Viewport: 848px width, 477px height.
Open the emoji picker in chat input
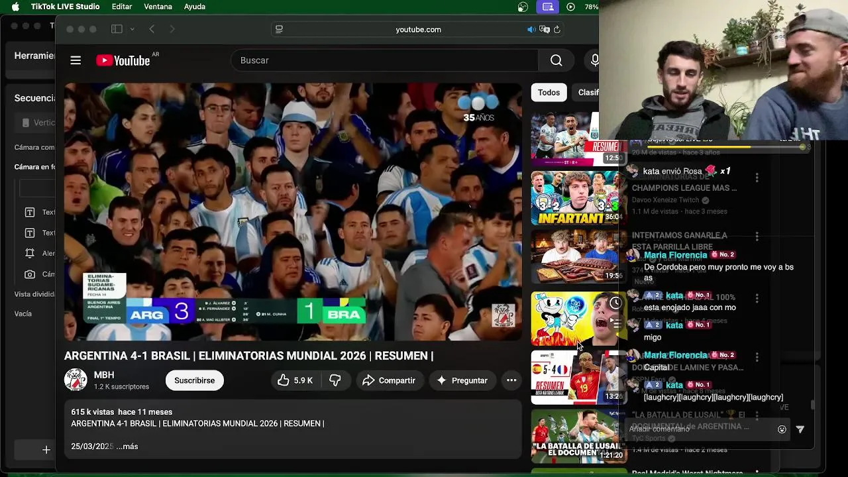tap(782, 429)
